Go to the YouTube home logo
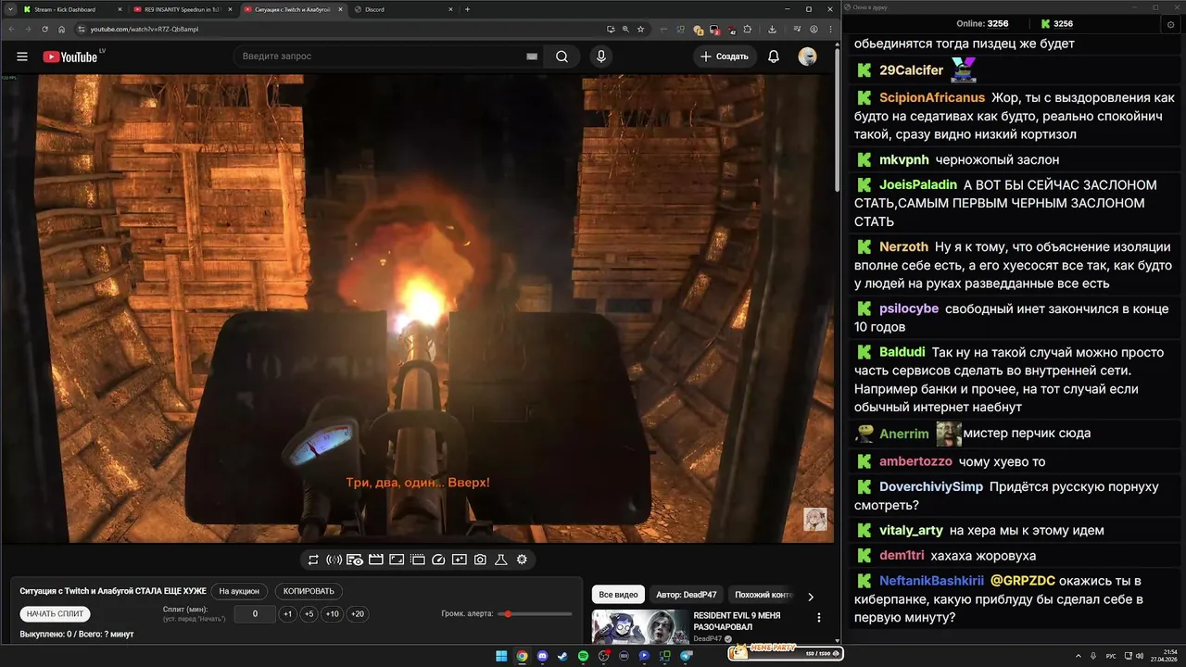 click(69, 57)
